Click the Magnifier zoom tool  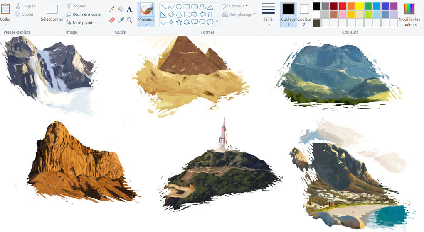coord(129,20)
